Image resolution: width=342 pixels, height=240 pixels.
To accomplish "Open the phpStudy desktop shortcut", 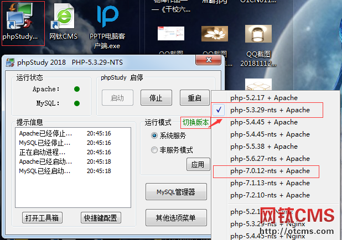I will (22, 22).
